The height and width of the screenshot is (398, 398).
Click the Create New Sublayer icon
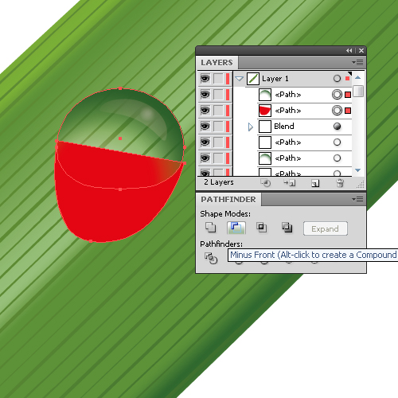point(290,183)
